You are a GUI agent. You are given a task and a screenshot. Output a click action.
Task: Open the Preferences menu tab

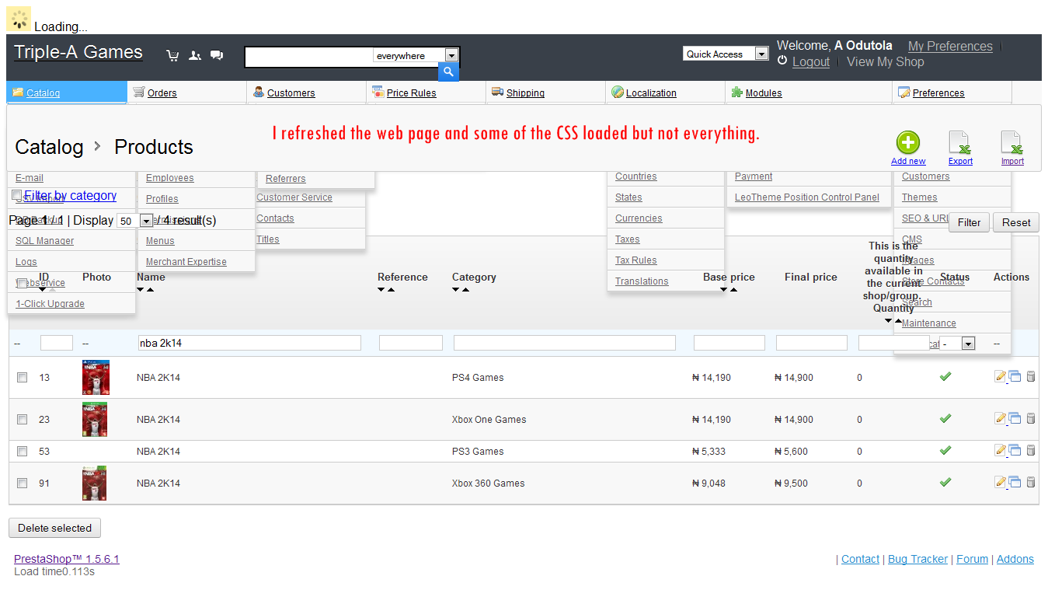[x=952, y=93]
